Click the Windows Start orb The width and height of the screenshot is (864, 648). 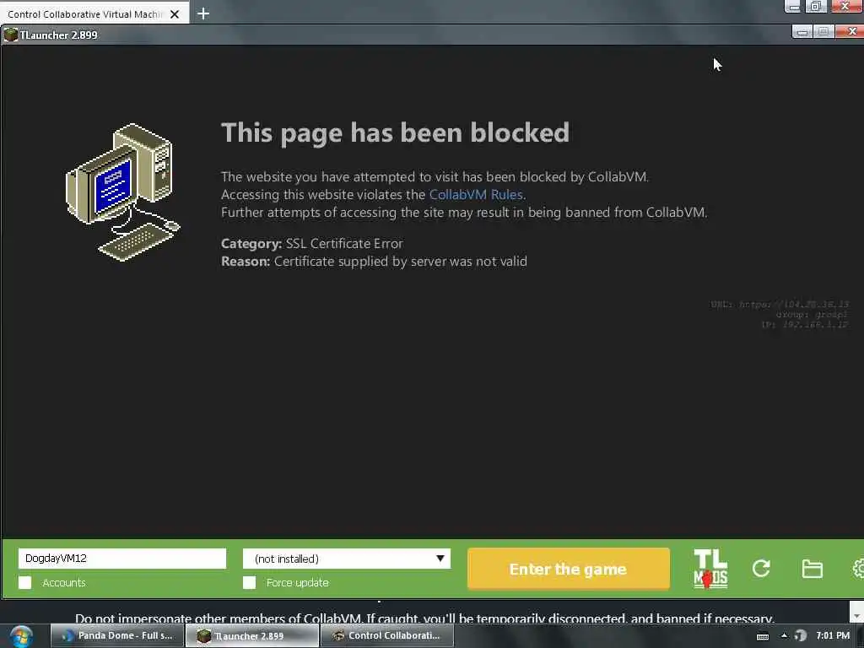pos(21,636)
